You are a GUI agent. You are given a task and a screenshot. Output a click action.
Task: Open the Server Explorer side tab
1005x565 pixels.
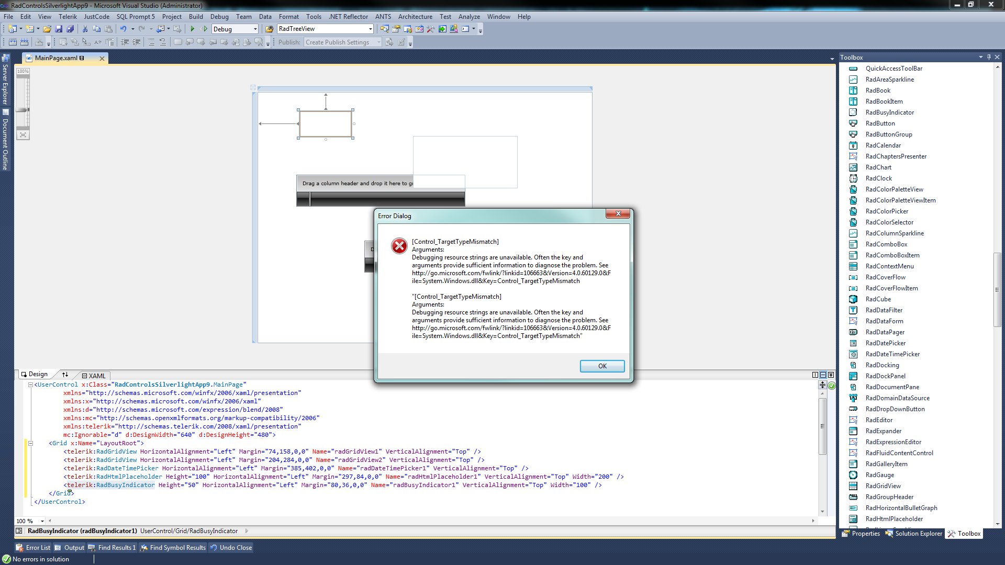click(5, 80)
